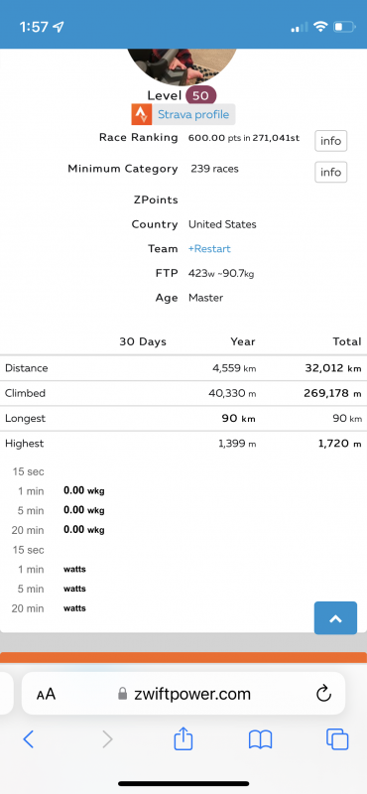
Task: Open Safari bookmarks book icon
Action: pyautogui.click(x=260, y=739)
